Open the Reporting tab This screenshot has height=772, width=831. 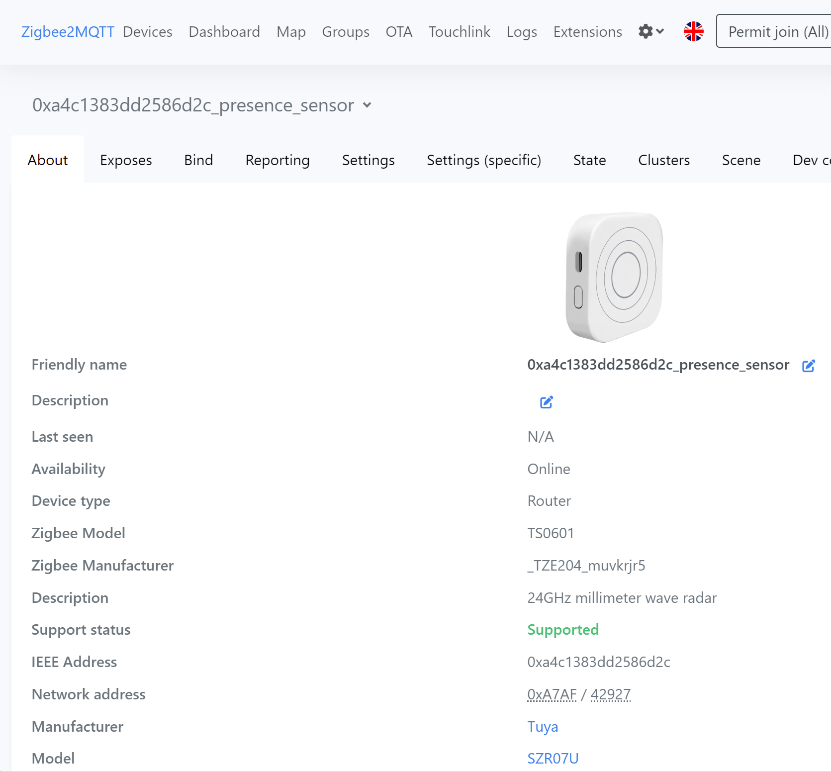tap(277, 160)
